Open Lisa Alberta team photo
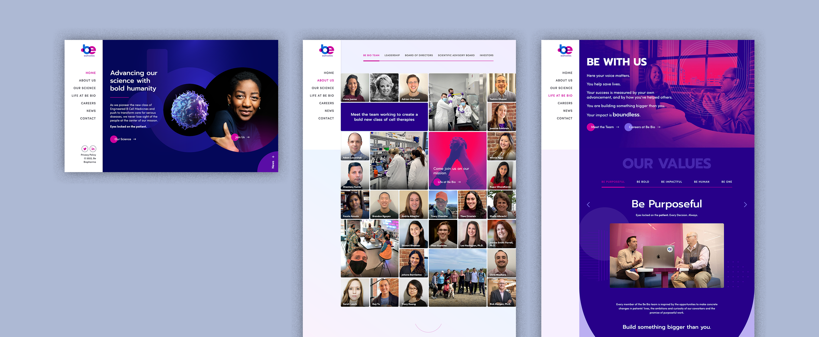The image size is (819, 337). pos(384,87)
